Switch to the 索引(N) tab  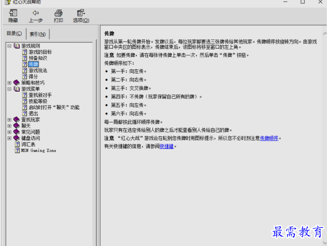click(x=38, y=34)
